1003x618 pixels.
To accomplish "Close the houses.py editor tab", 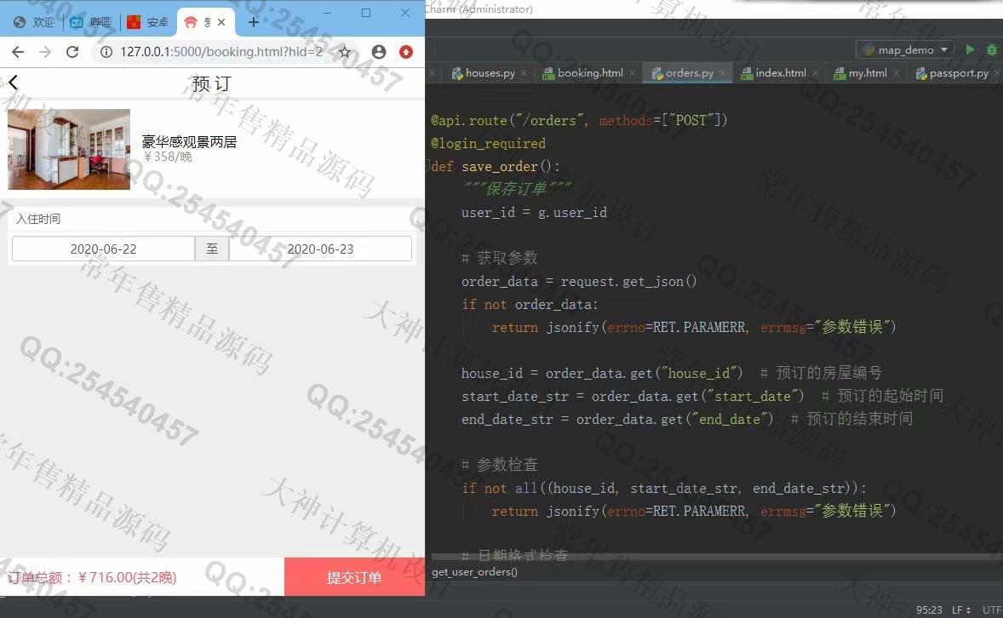I will click(x=524, y=73).
